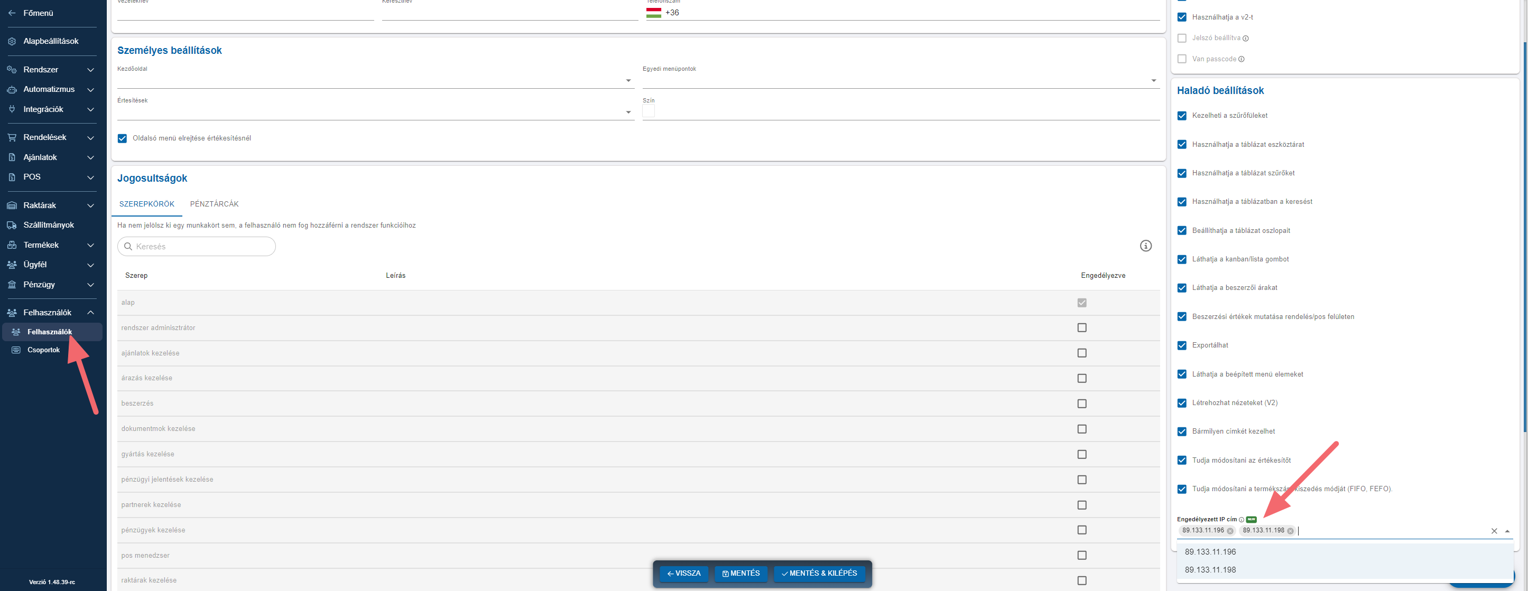Click the info icon above role table
1528x591 pixels.
click(1145, 246)
